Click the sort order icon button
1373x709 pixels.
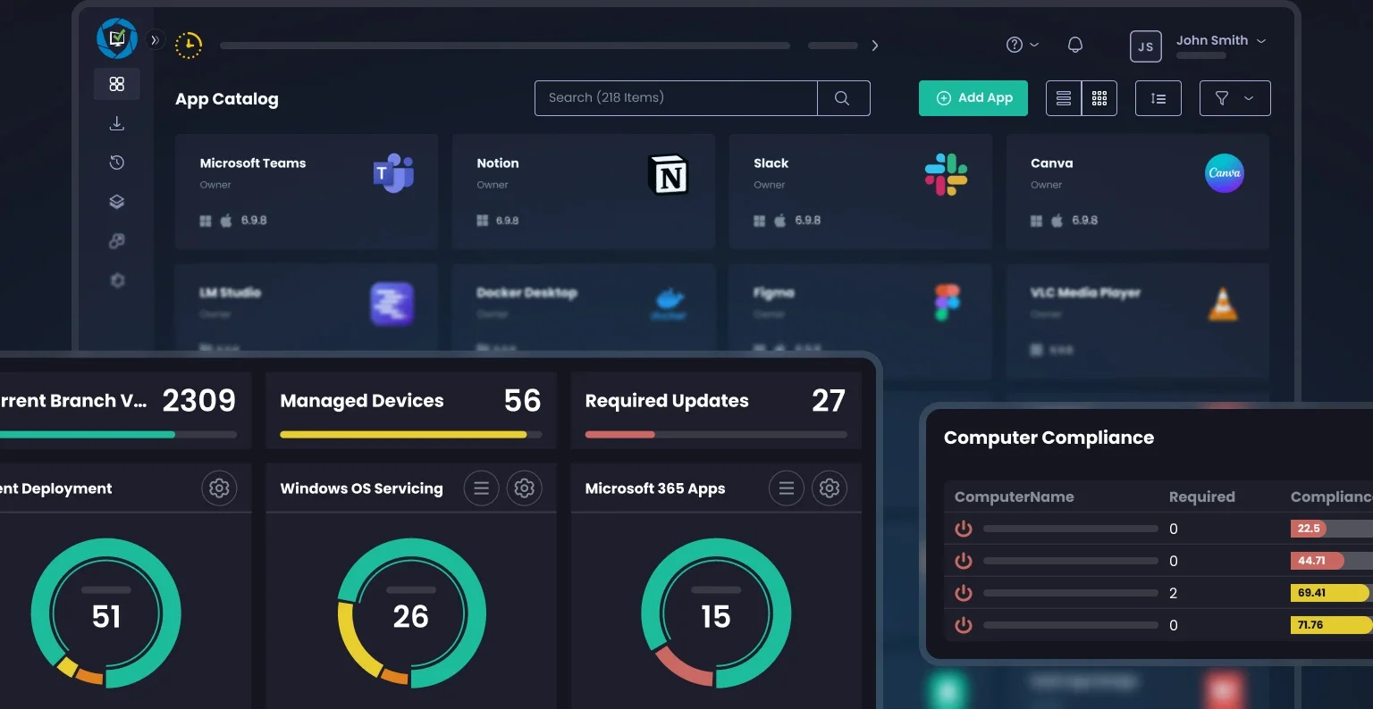point(1158,98)
